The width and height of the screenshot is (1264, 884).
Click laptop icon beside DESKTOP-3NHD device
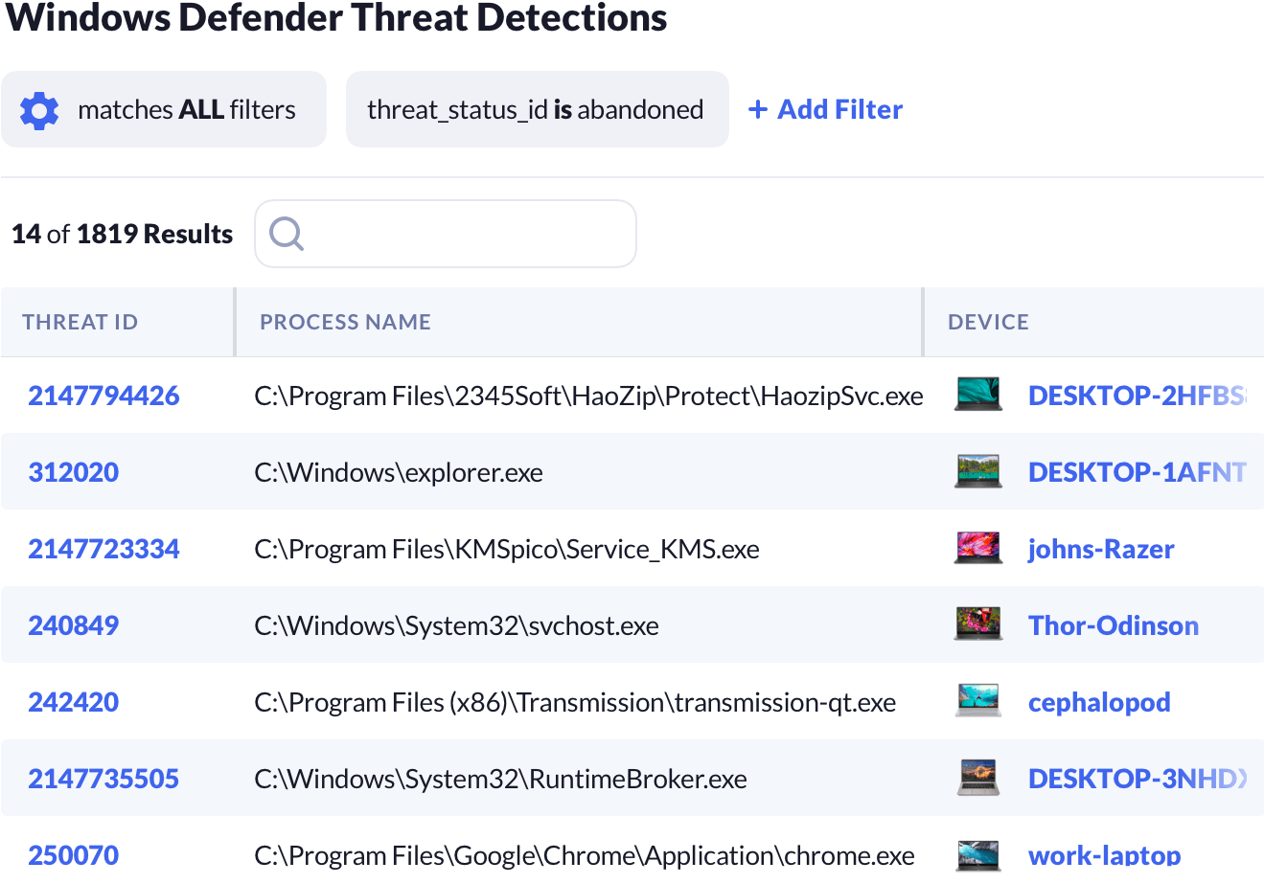[x=978, y=778]
